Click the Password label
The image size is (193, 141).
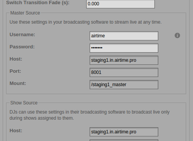pos(22,47)
